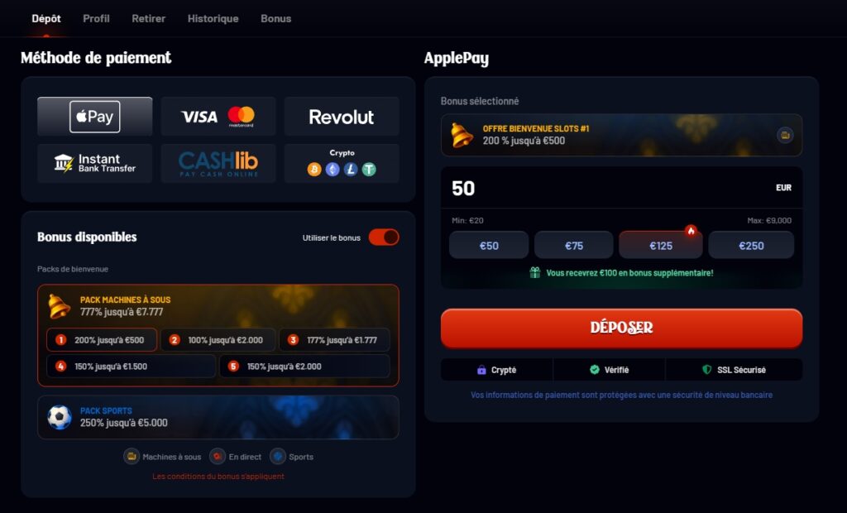The height and width of the screenshot is (513, 847).
Task: Open the Retirer tab
Action: (149, 18)
